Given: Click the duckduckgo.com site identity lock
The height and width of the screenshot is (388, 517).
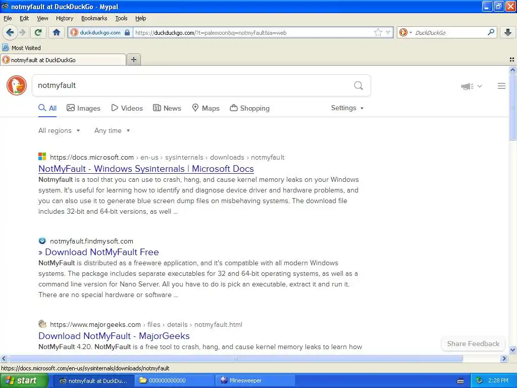Looking at the screenshot, I should [100, 32].
